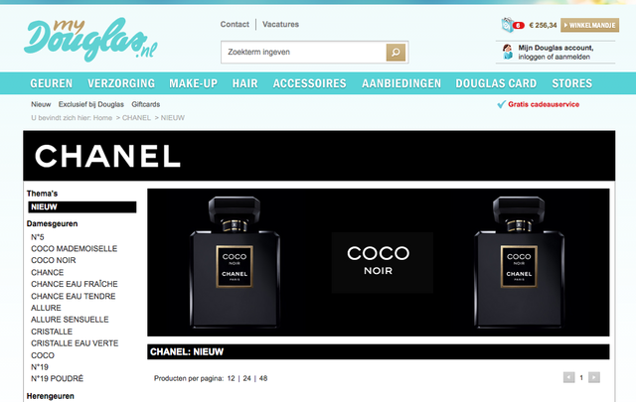
Task: Select the NIEUW theme in sidebar
Action: [x=82, y=207]
